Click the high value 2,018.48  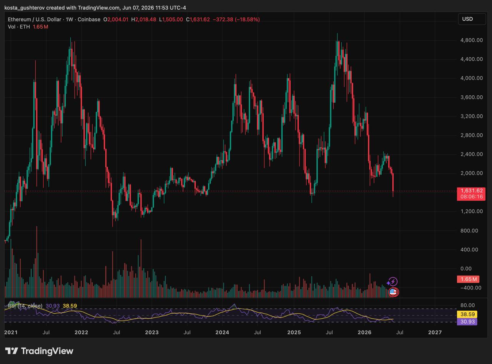145,19
